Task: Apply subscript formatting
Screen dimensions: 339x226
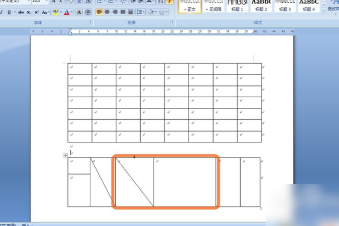Action: click(x=29, y=12)
